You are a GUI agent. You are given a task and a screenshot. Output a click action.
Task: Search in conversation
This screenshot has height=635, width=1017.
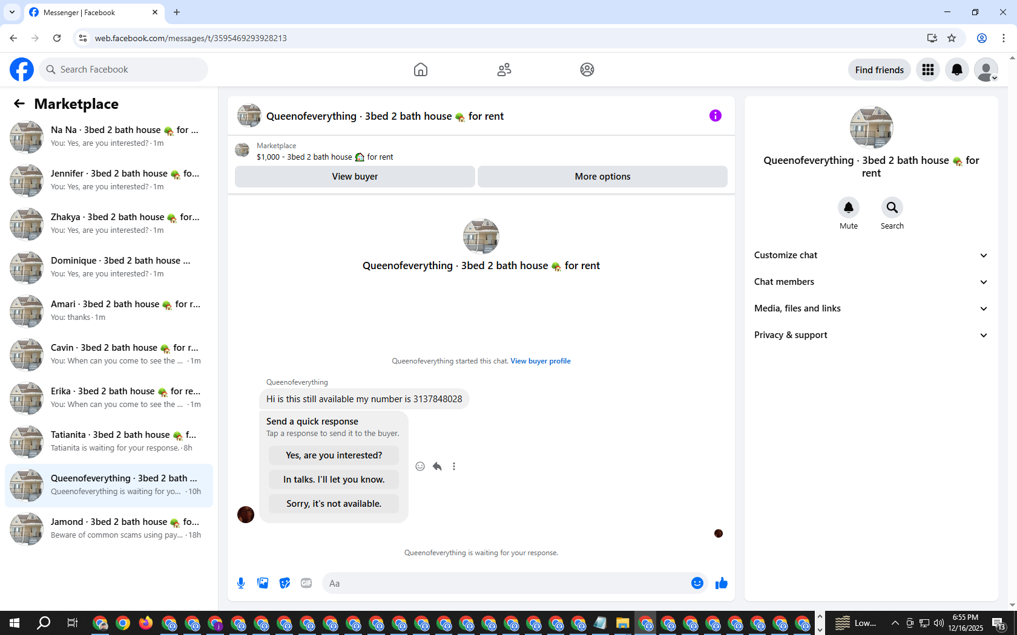(x=892, y=207)
